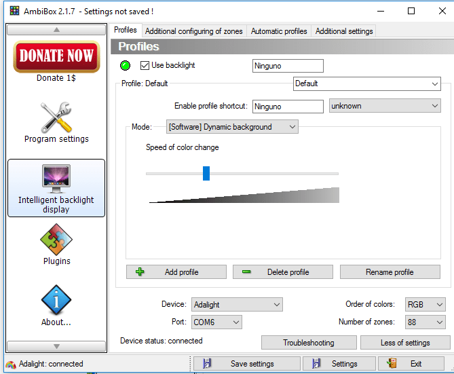This screenshot has width=454, height=374.
Task: Click the Enable profile shortcut input field
Action: coord(288,107)
